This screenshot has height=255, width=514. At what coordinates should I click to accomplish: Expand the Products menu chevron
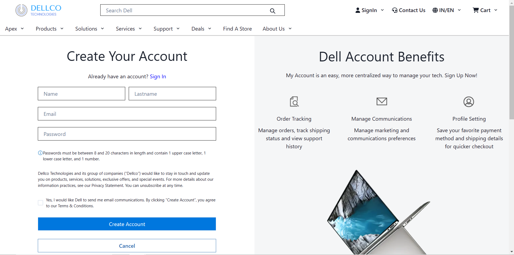pos(62,28)
